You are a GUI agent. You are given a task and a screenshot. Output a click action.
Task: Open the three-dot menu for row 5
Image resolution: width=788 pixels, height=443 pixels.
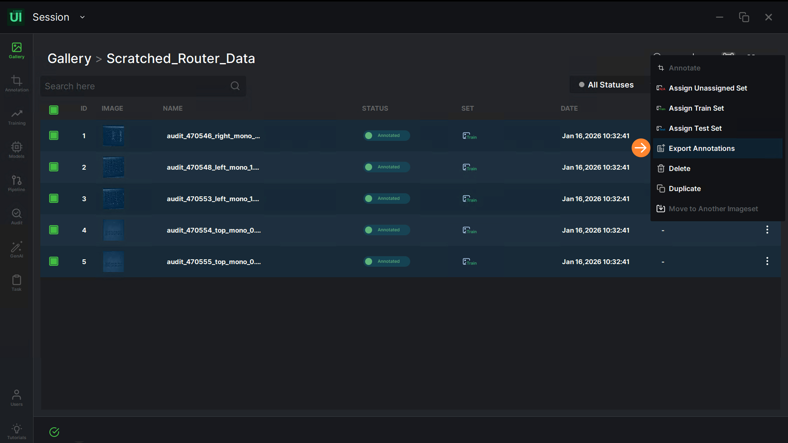click(x=767, y=261)
